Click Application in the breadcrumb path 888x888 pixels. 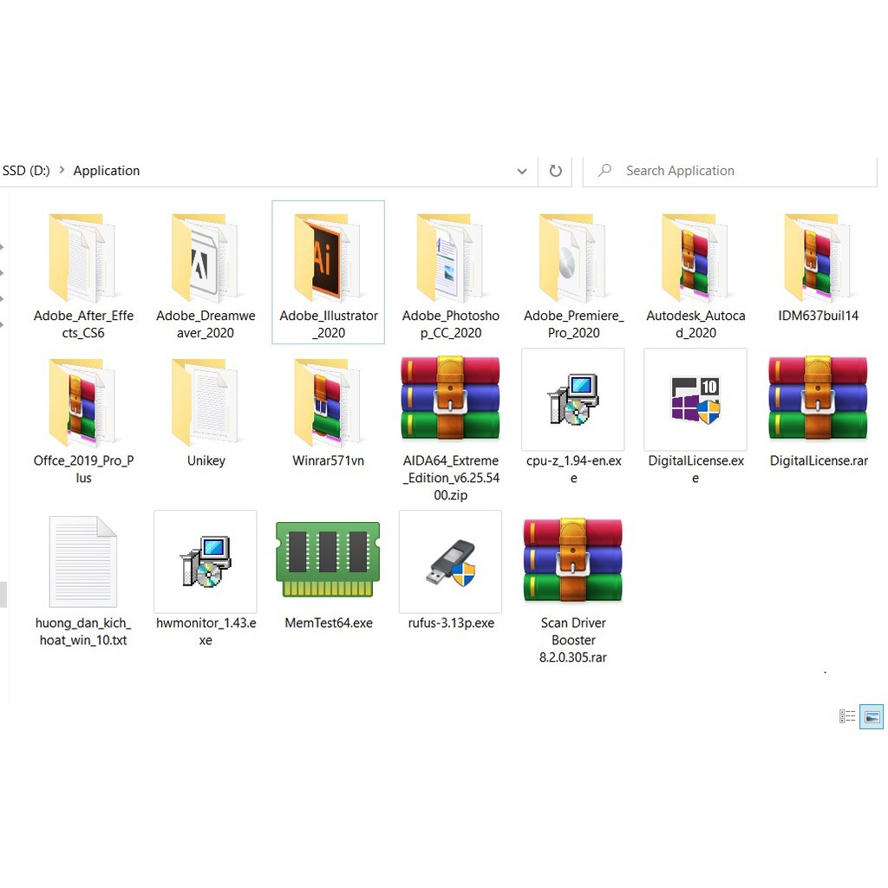[x=106, y=171]
